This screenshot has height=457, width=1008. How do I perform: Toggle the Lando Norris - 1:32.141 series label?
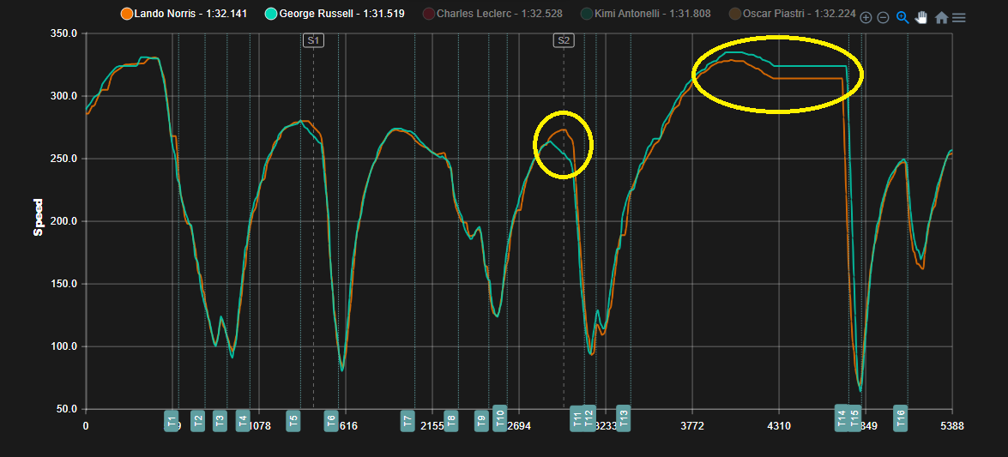[x=190, y=13]
